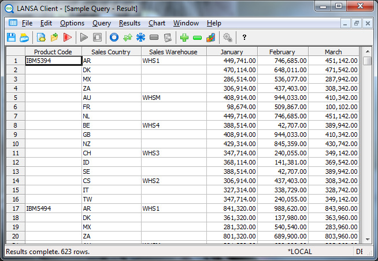The height and width of the screenshot is (261, 378).
Task: Click the grey gears settings icon
Action: (x=228, y=38)
